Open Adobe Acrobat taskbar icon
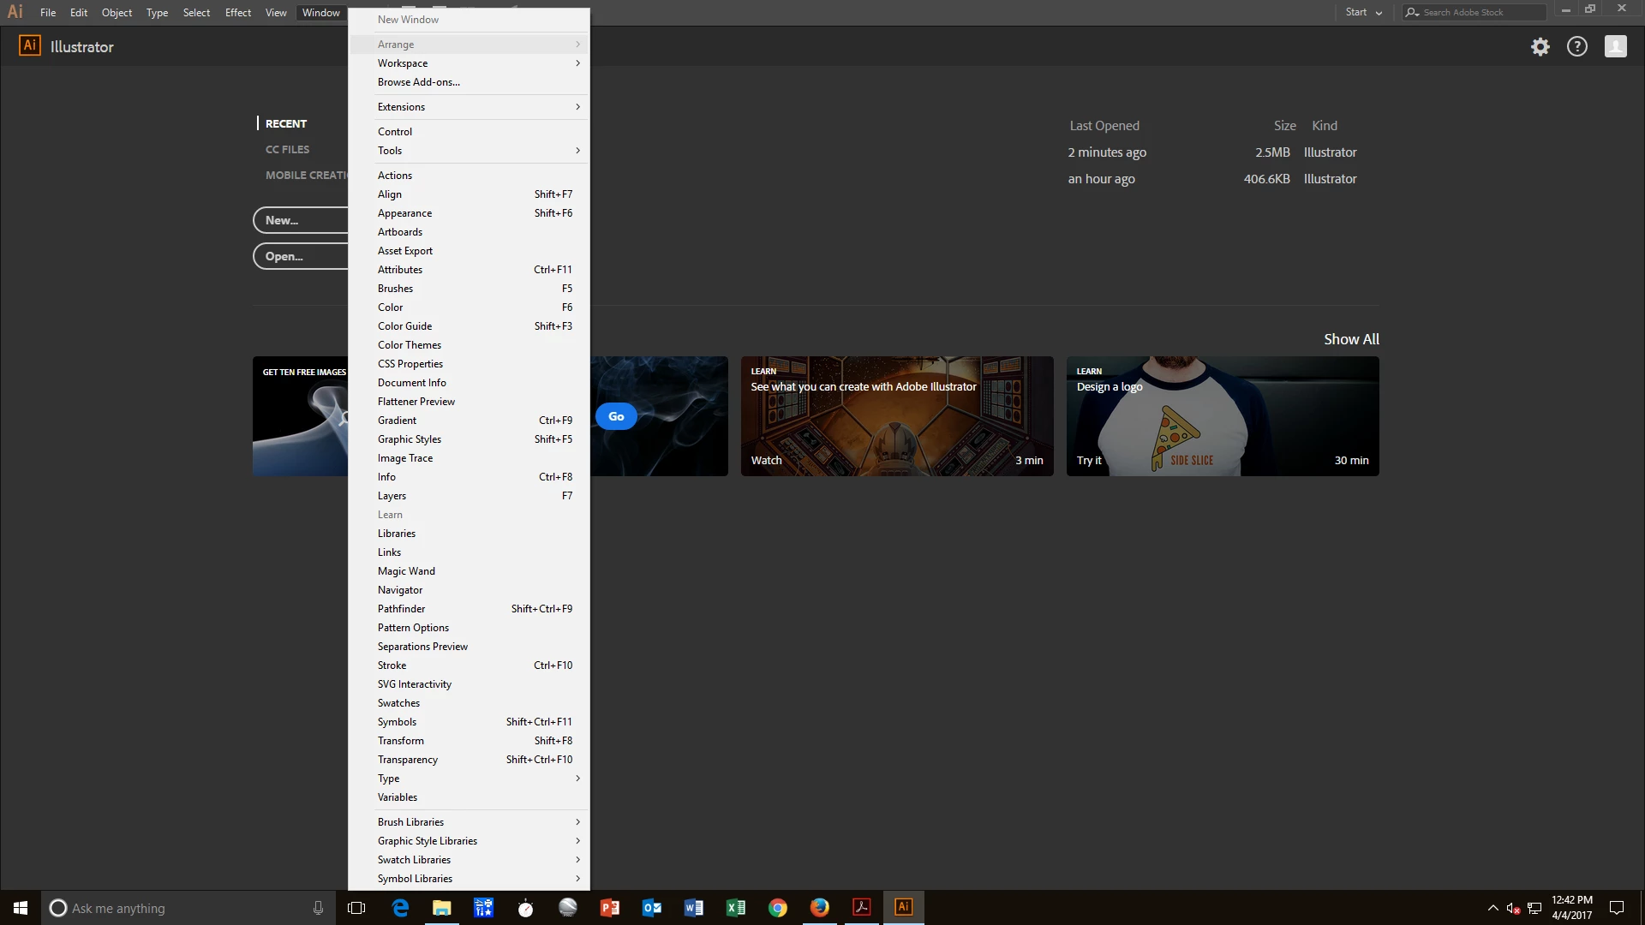This screenshot has height=925, width=1645. pos(861,908)
